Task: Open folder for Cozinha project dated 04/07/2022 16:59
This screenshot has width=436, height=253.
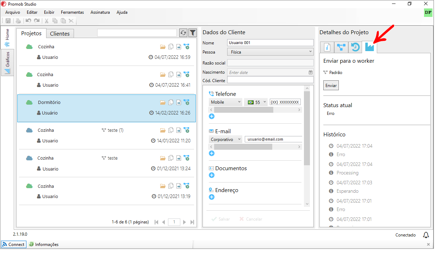Action: coord(163,47)
